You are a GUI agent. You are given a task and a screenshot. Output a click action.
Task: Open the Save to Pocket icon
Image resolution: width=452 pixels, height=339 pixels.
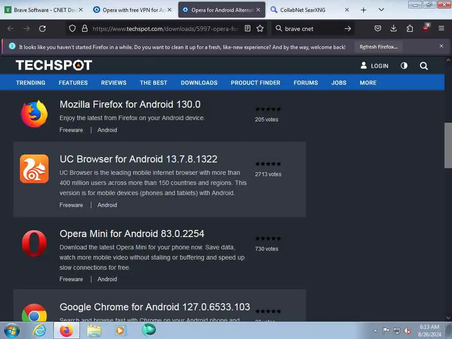pos(378,28)
